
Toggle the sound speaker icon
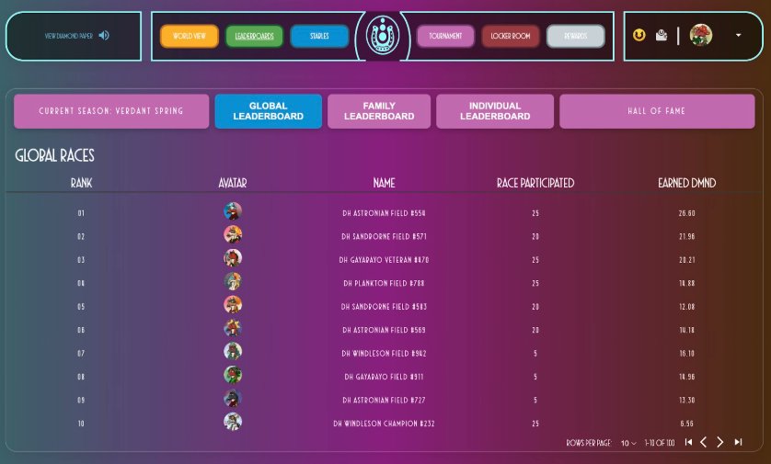pos(104,35)
